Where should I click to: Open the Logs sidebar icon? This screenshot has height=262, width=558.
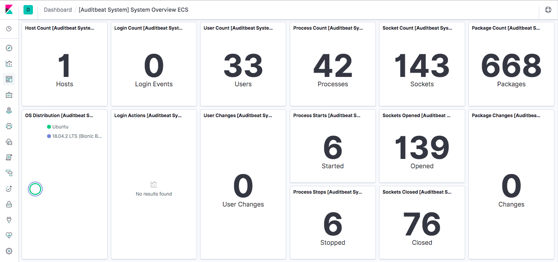[9, 157]
